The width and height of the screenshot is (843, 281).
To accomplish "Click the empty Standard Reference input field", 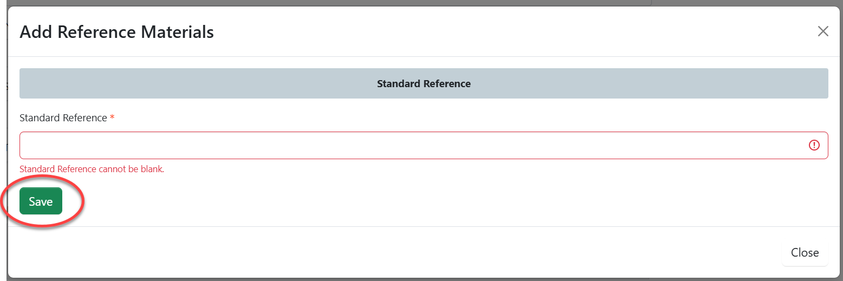I will pos(411,145).
